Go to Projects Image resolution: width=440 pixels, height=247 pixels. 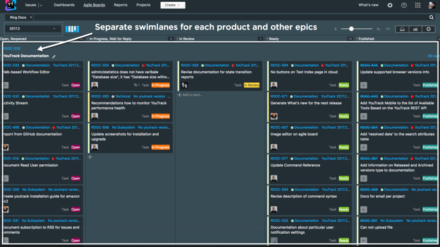[143, 5]
